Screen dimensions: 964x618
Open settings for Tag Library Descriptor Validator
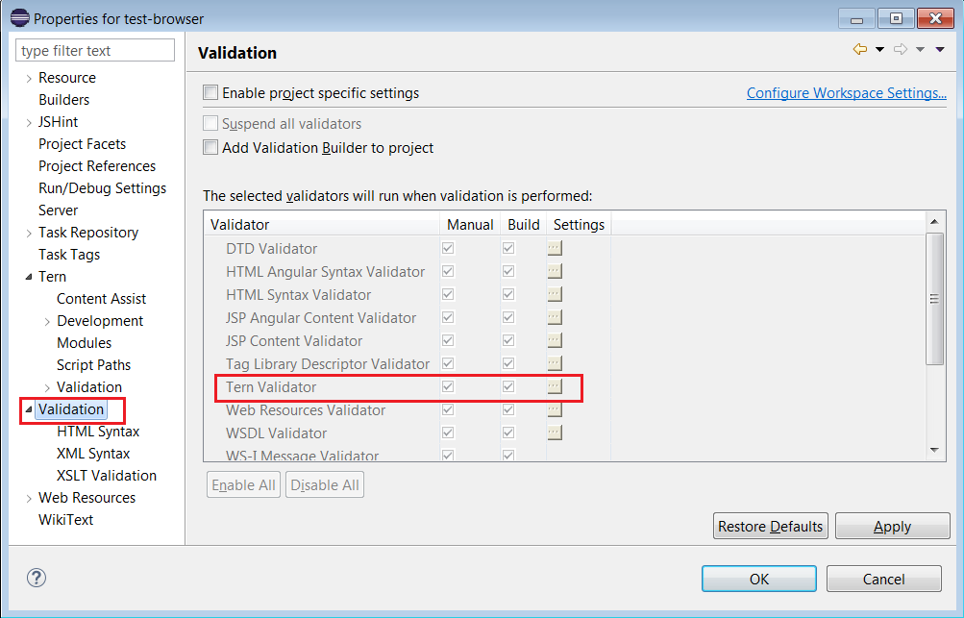(x=555, y=363)
